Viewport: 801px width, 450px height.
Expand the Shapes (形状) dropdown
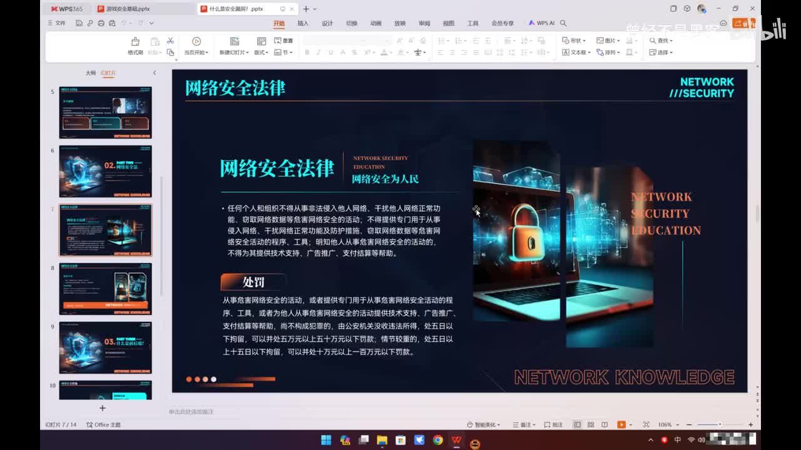point(573,41)
